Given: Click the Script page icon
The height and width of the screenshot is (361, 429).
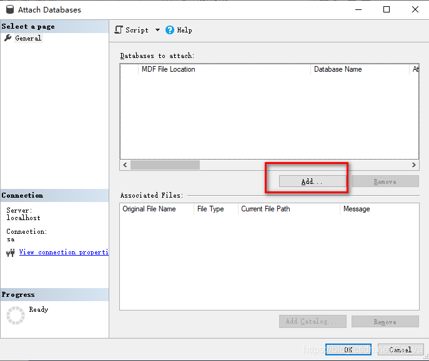Looking at the screenshot, I should [119, 30].
